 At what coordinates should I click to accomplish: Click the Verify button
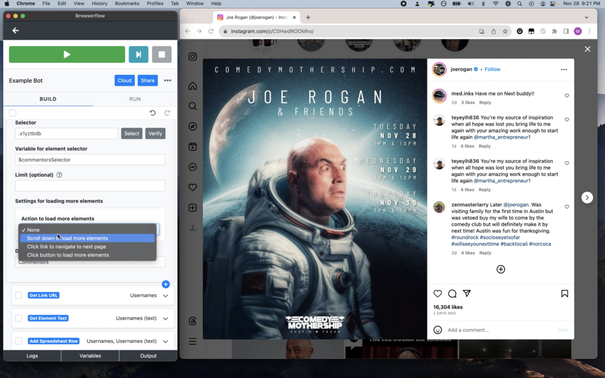(155, 134)
